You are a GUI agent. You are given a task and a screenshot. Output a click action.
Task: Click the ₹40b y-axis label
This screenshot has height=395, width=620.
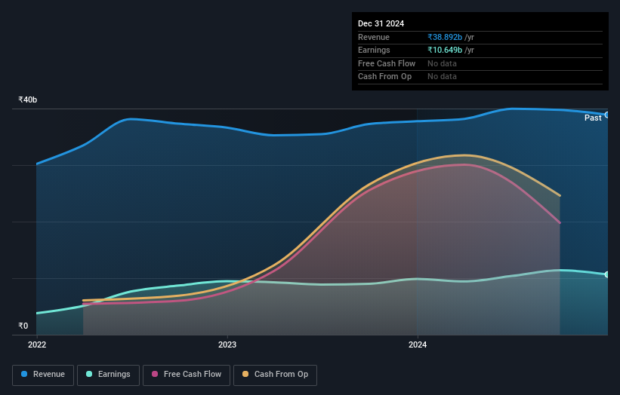(28, 100)
